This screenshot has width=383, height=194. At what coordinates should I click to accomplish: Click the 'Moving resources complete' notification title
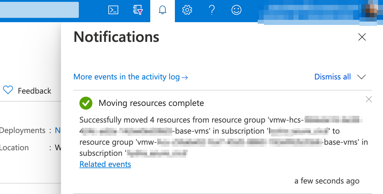click(x=151, y=103)
